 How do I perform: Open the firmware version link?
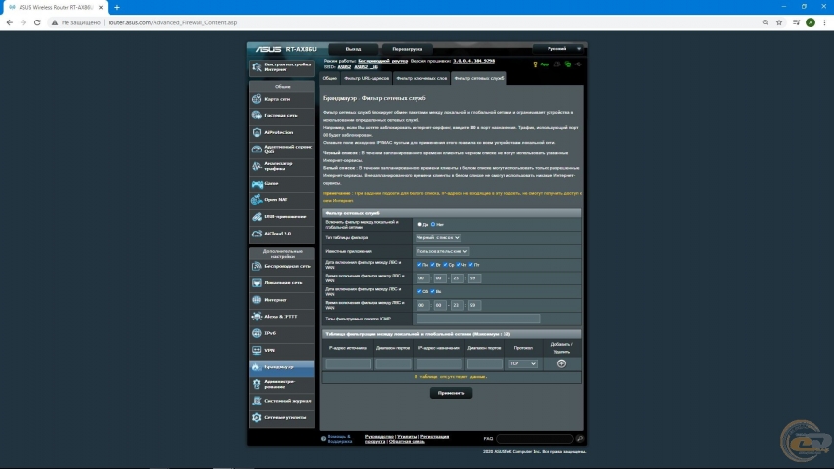pos(474,61)
